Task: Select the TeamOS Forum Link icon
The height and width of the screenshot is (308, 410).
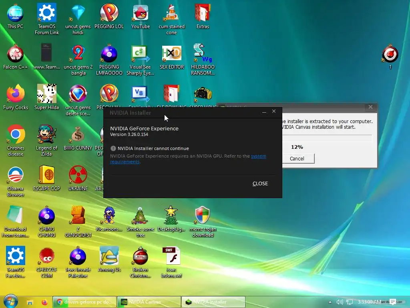Action: (47, 19)
